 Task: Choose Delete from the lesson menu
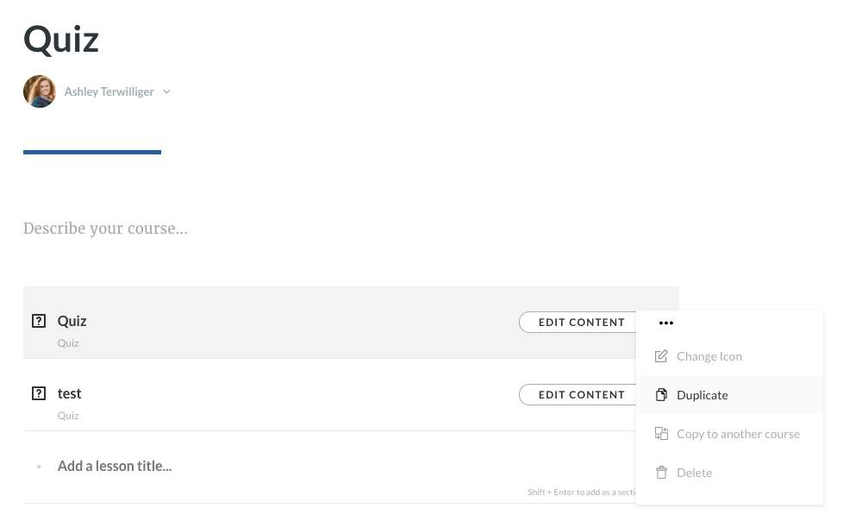tap(694, 473)
